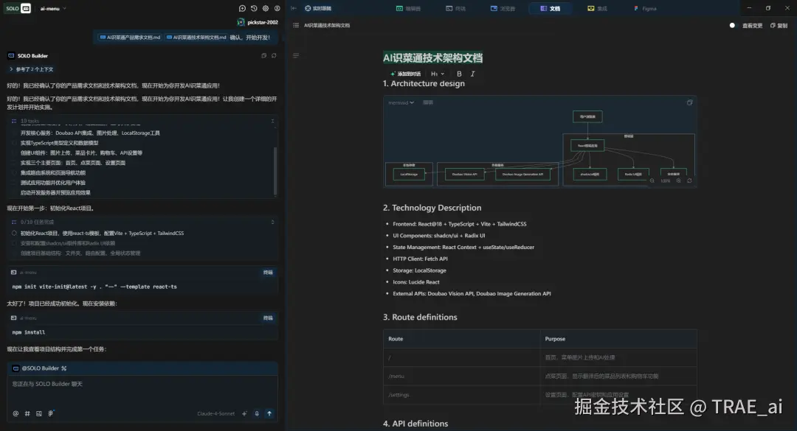Click the 复制 copy document button

(x=779, y=25)
